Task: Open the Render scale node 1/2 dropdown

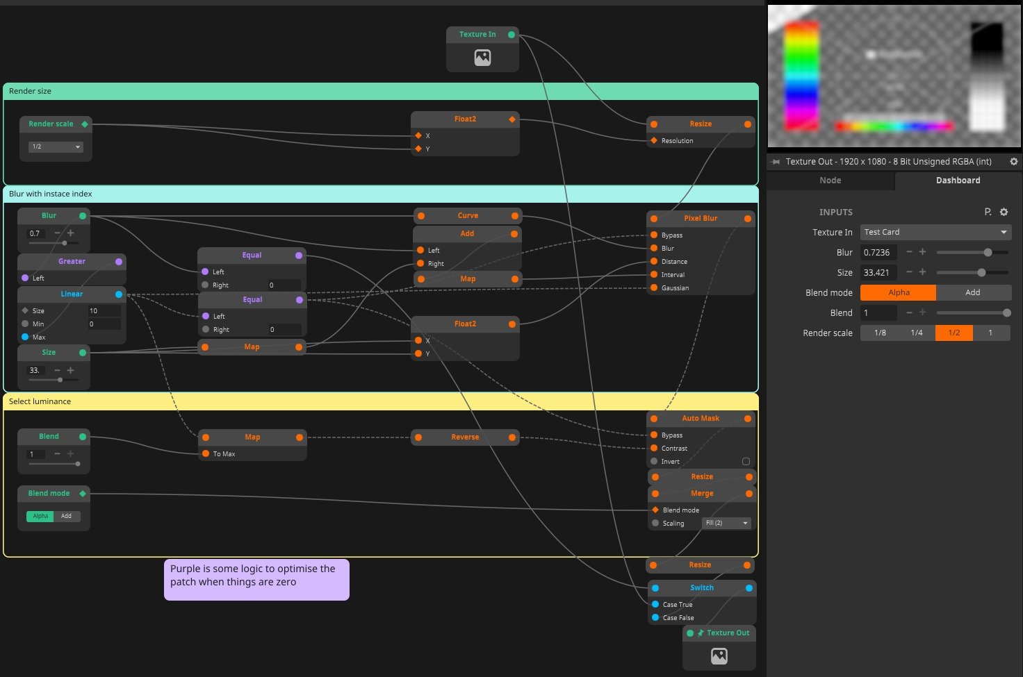Action: click(x=56, y=147)
